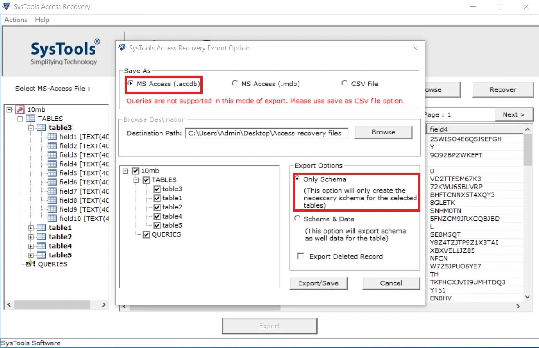This screenshot has width=539, height=348.
Task: Click left tree horizontal scrollbar thumb
Action: [x=52, y=305]
